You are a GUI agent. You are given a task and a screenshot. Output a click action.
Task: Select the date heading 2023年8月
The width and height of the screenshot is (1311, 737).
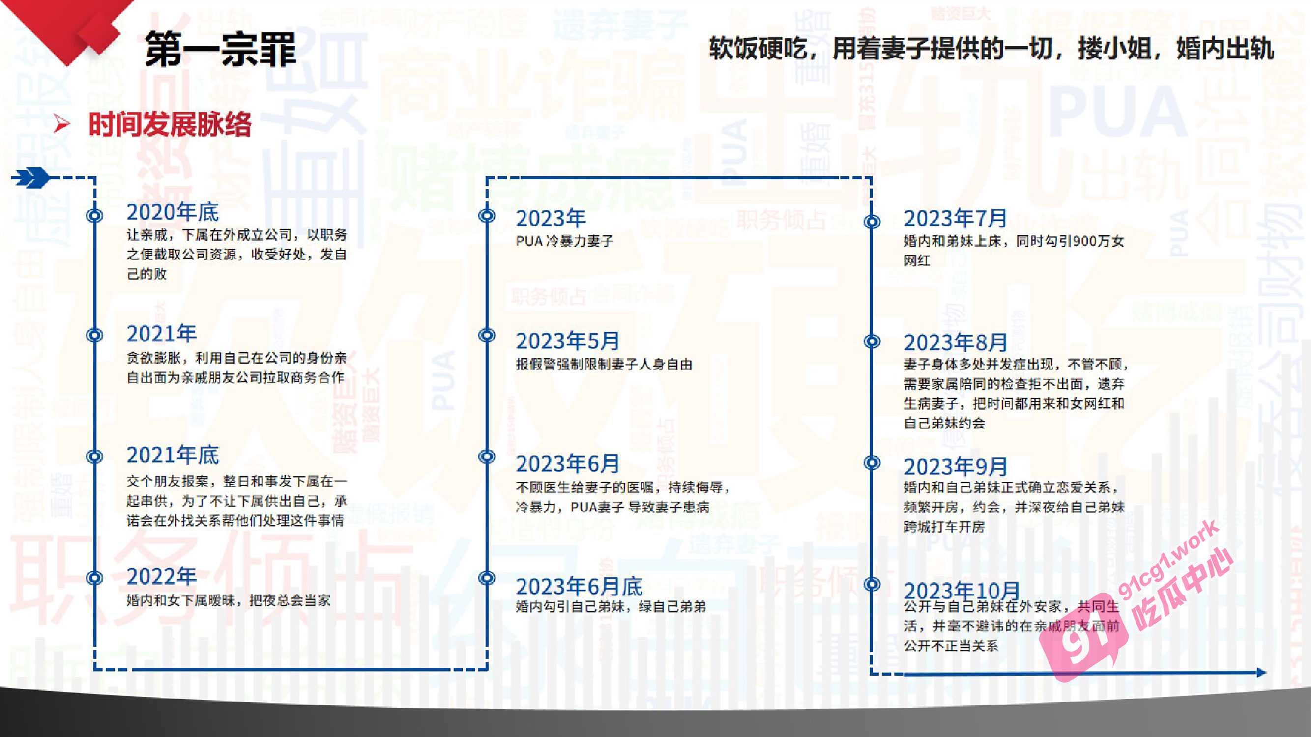tap(955, 342)
